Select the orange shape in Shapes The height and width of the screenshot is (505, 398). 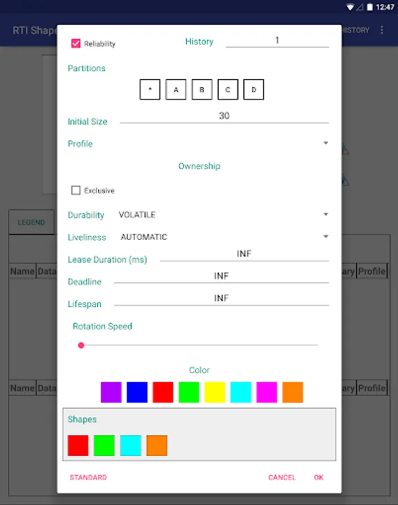coord(157,446)
